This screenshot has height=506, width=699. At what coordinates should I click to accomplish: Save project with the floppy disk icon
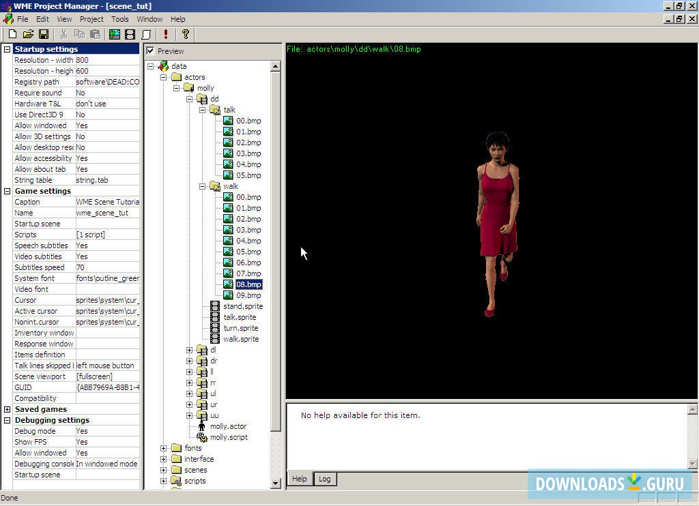[x=43, y=34]
